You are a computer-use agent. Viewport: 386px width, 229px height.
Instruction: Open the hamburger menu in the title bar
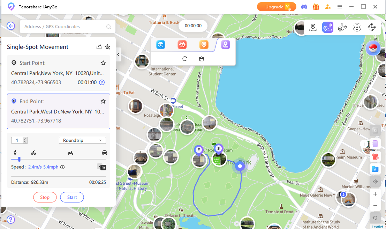point(340,7)
